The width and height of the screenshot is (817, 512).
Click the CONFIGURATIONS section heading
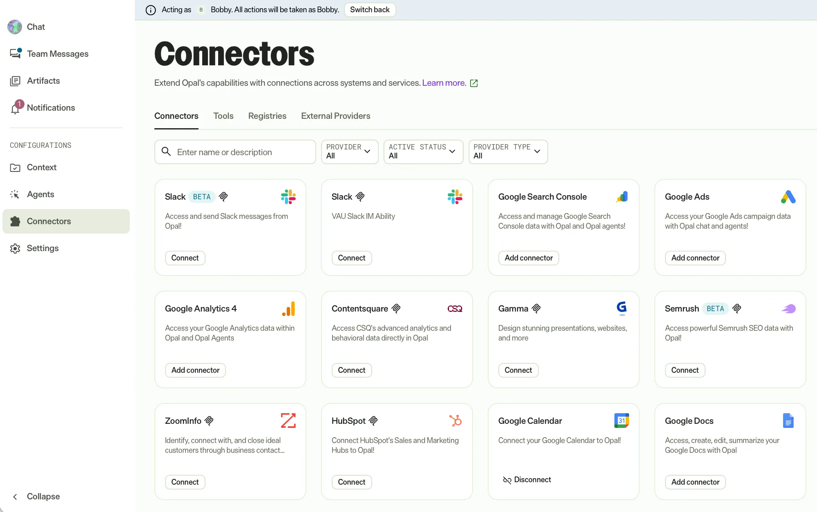tap(40, 145)
